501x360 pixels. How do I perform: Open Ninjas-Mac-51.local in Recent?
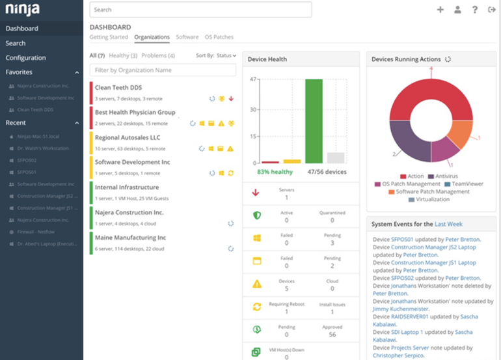pos(38,137)
